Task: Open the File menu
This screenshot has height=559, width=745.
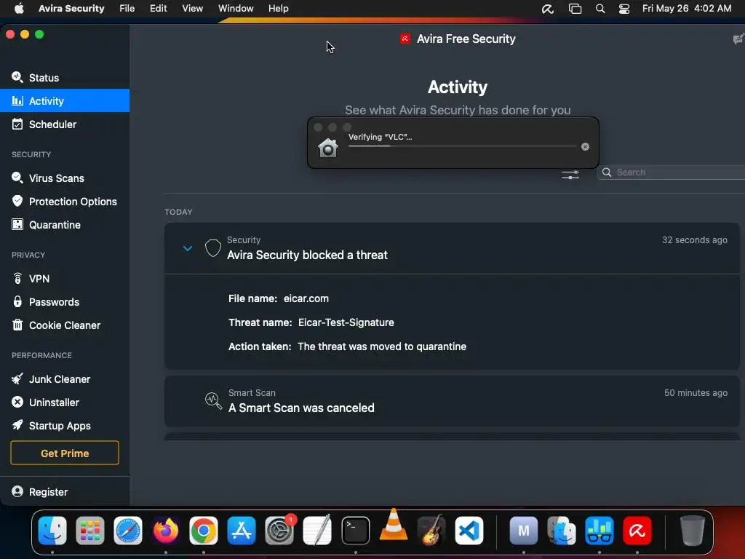Action: pos(127,9)
